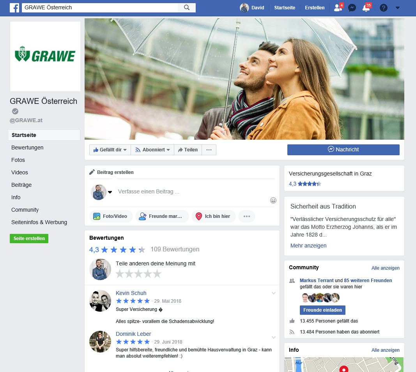Image resolution: width=416 pixels, height=372 pixels.
Task: Click the Facebook logo icon
Action: (x=14, y=8)
